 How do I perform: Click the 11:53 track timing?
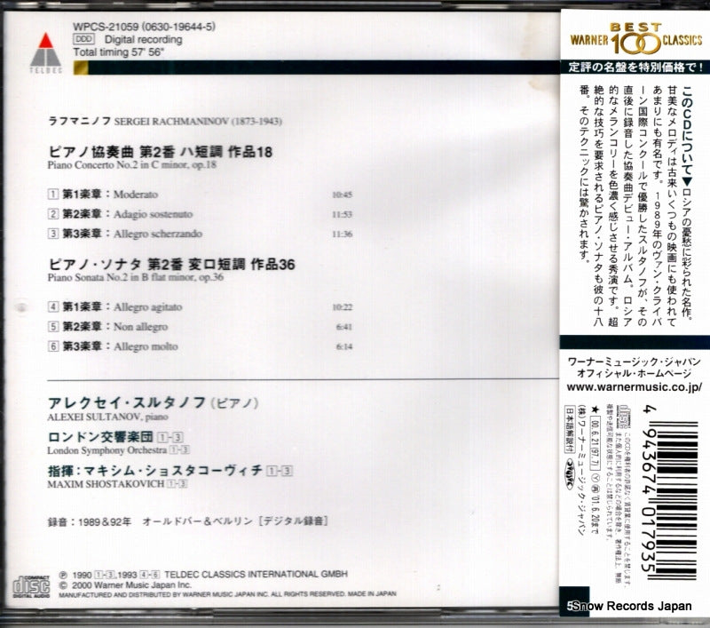[342, 214]
